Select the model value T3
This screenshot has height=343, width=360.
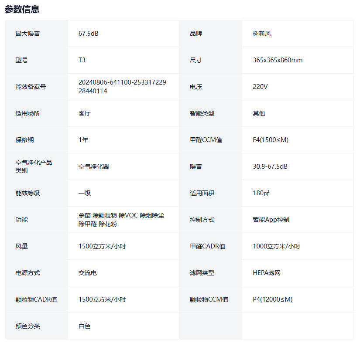pos(82,60)
